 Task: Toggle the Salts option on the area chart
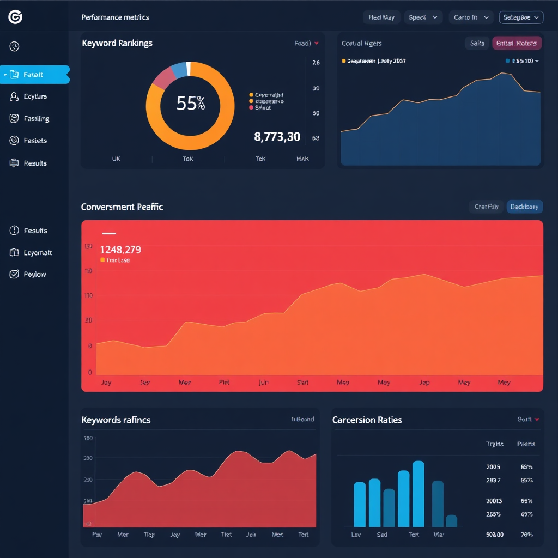pos(477,43)
